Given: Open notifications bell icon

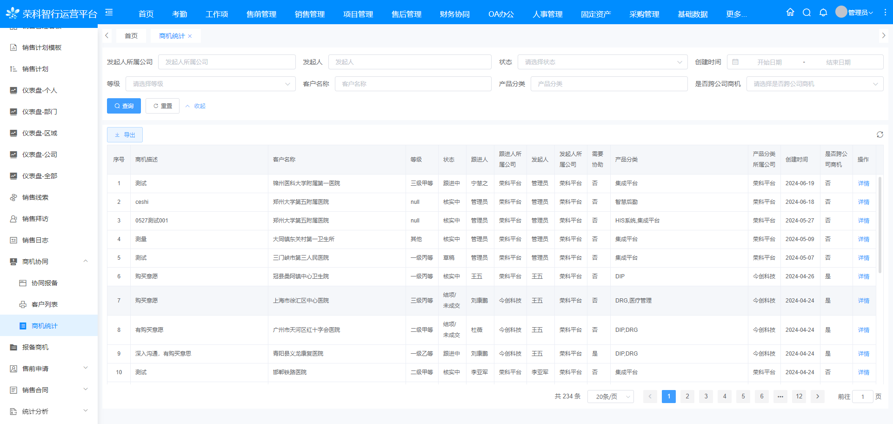Looking at the screenshot, I should [823, 13].
